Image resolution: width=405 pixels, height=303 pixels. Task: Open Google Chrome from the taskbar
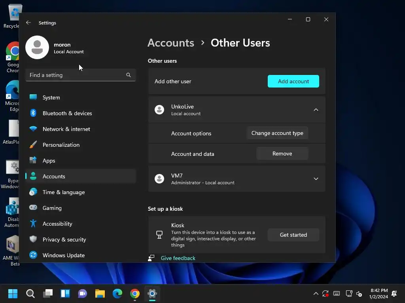135,294
